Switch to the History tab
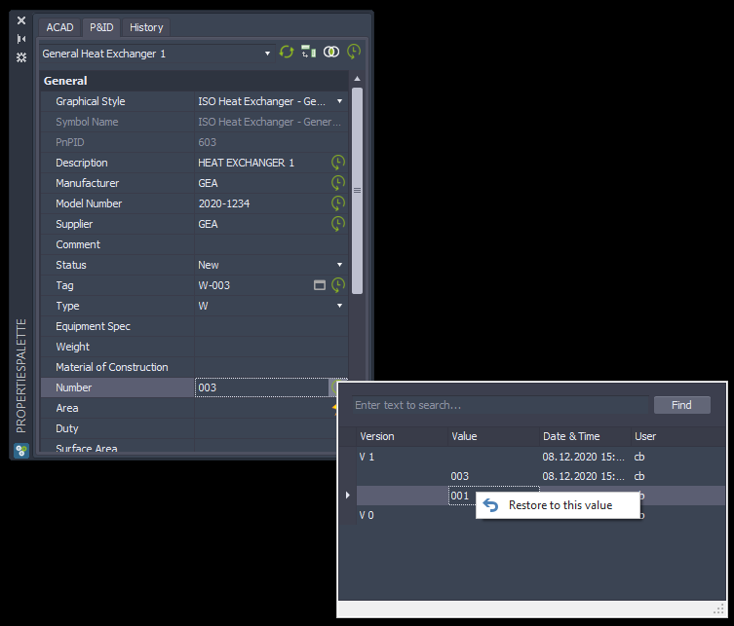The image size is (734, 626). click(x=146, y=27)
